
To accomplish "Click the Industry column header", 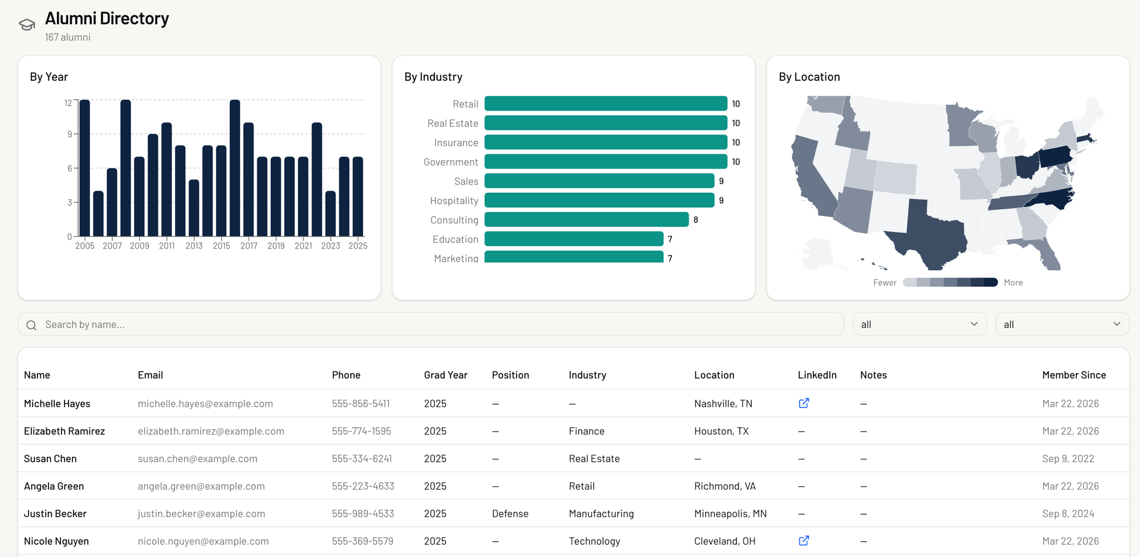I will (x=587, y=375).
